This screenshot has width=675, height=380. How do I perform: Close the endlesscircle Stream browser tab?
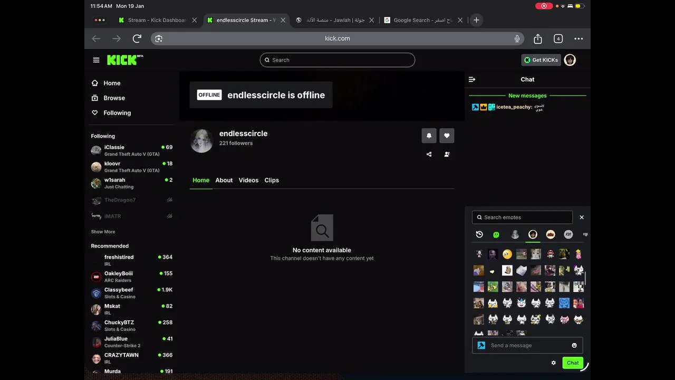pyautogui.click(x=283, y=20)
